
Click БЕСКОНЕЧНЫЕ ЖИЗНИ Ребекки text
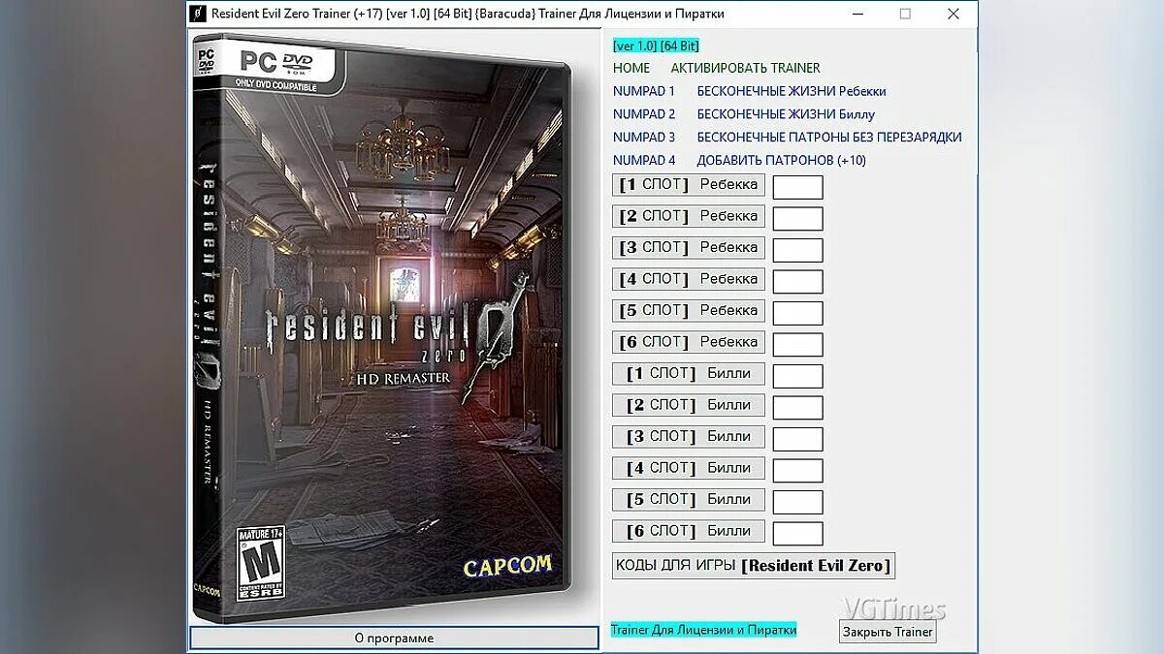click(792, 91)
